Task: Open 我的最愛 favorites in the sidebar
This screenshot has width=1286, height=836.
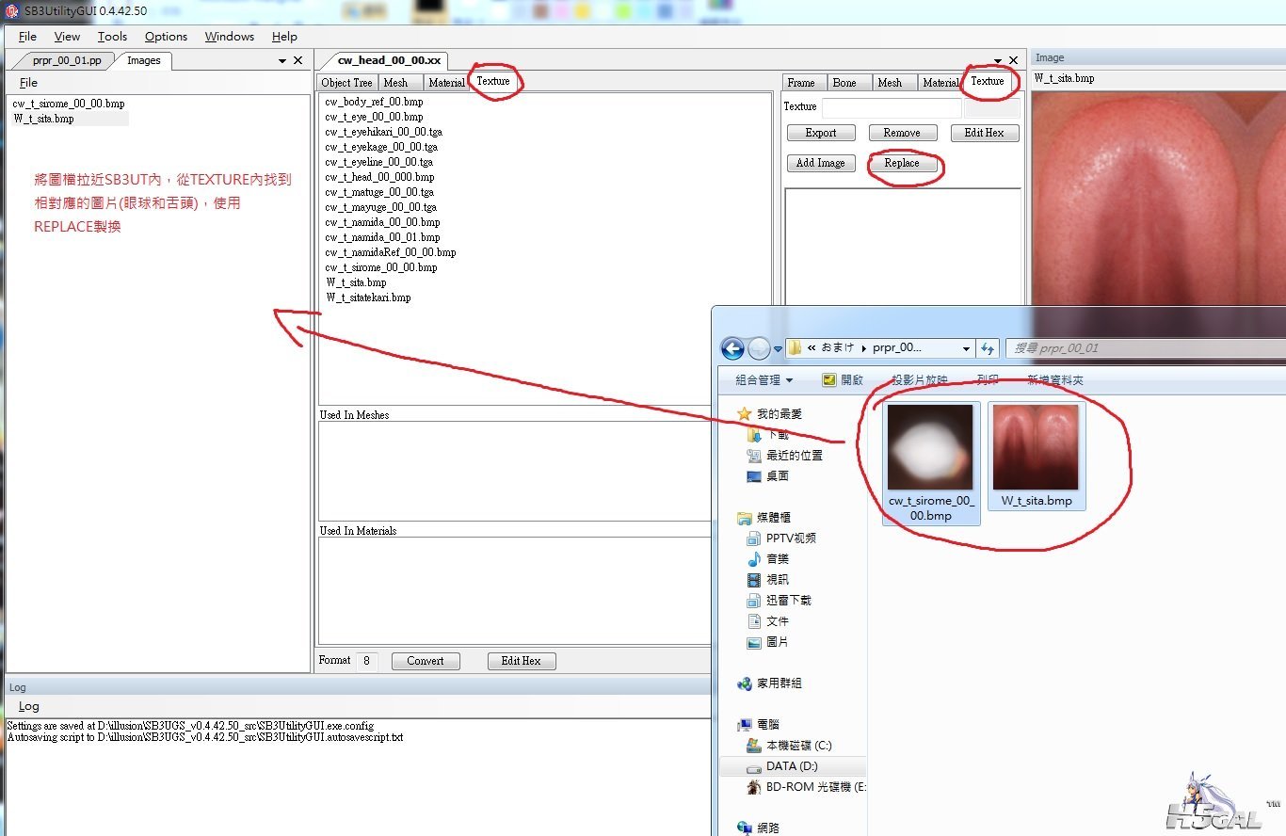Action: [779, 414]
